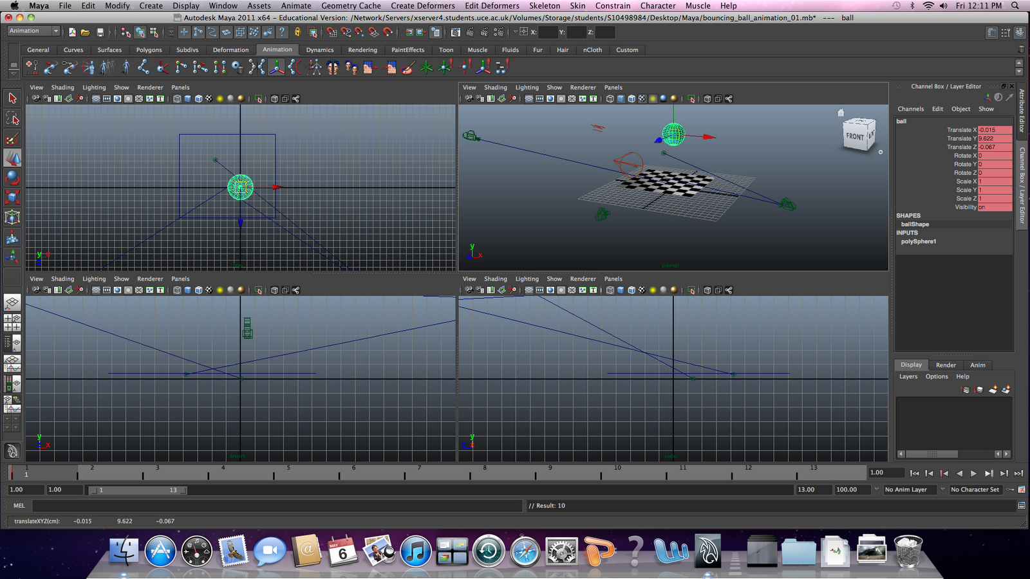The height and width of the screenshot is (579, 1030).
Task: Play the animation forwards
Action: [x=973, y=473]
